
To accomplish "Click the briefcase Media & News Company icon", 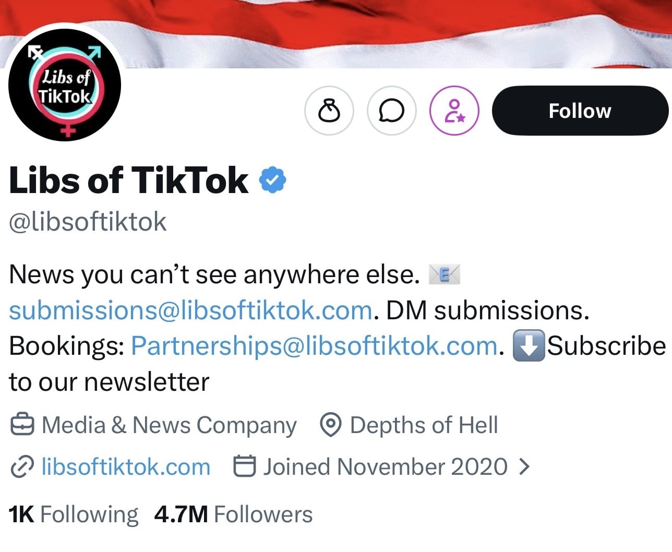I will coord(22,425).
